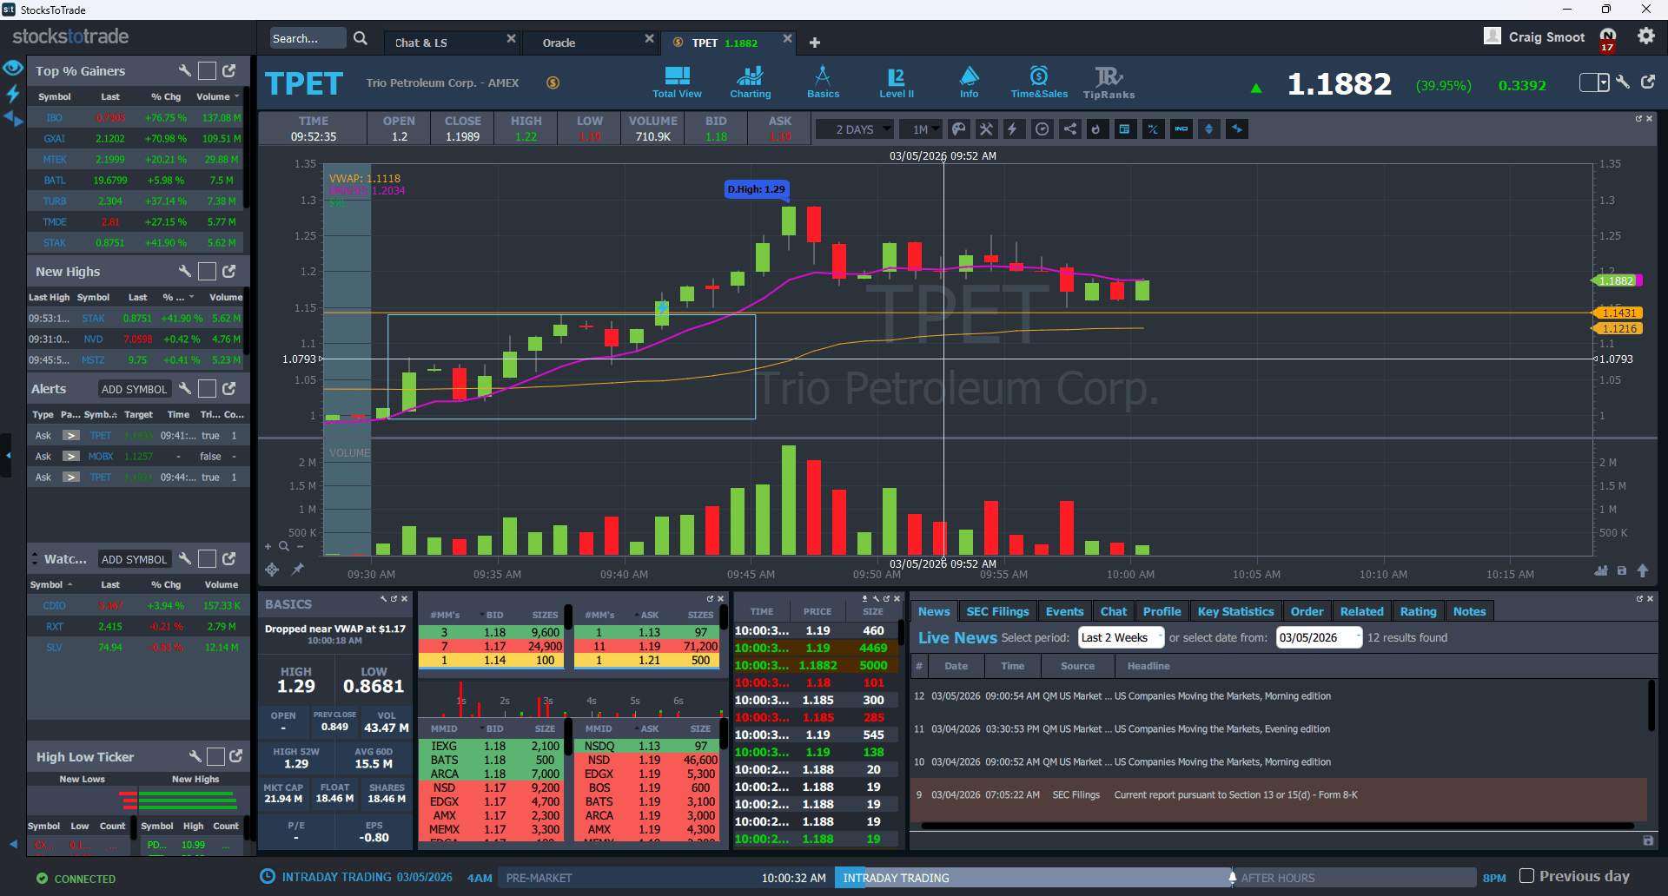Screen dimensions: 1668x896
Task: Click the share icon in chart toolbar
Action: click(x=1070, y=129)
